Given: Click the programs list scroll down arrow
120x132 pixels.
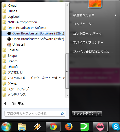Looking at the screenshot, I should coord(67,95).
